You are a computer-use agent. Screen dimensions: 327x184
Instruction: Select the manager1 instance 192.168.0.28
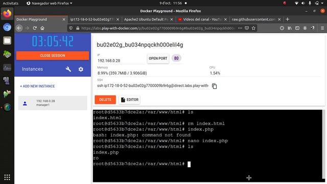tap(53, 103)
